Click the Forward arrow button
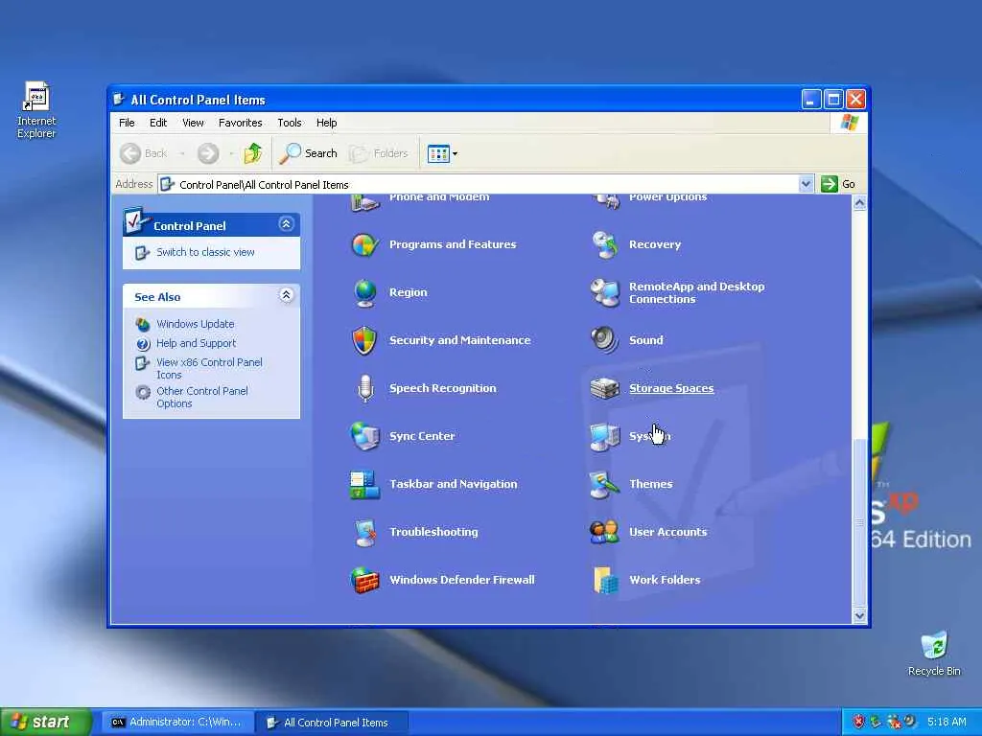Screen dimensions: 982x736 click(x=208, y=153)
